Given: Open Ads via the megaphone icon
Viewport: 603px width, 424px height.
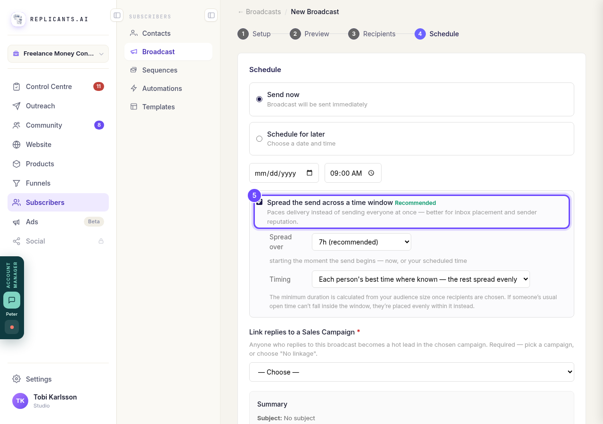Looking at the screenshot, I should click(16, 222).
